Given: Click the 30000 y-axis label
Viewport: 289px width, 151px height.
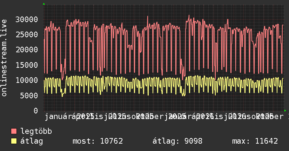Looking at the screenshot, I should [x=27, y=19].
